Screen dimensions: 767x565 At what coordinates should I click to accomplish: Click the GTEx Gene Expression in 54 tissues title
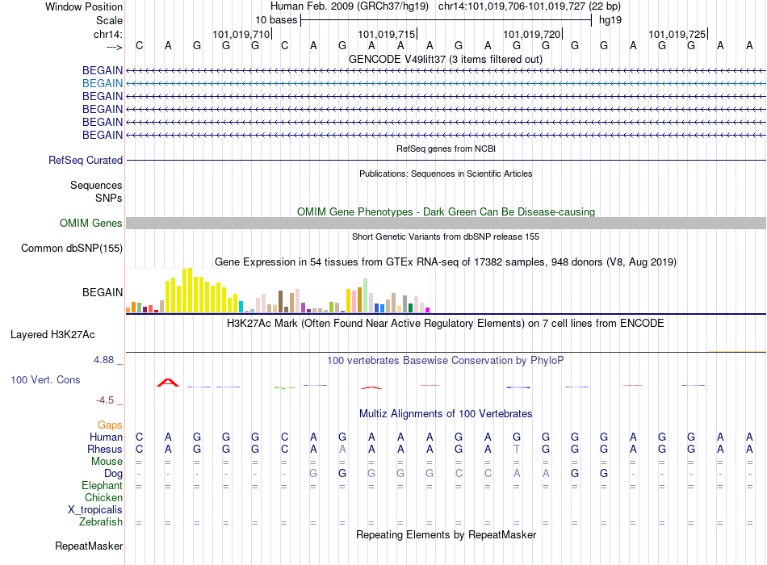(x=446, y=262)
